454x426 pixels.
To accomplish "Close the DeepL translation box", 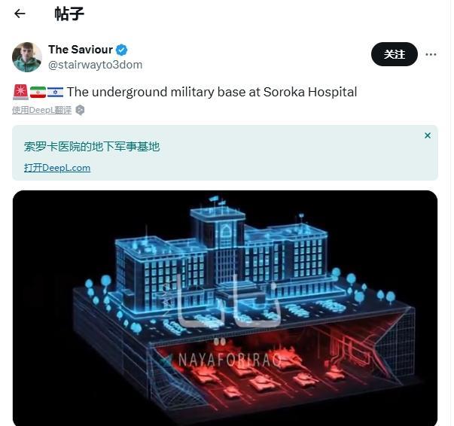I will tap(428, 135).
